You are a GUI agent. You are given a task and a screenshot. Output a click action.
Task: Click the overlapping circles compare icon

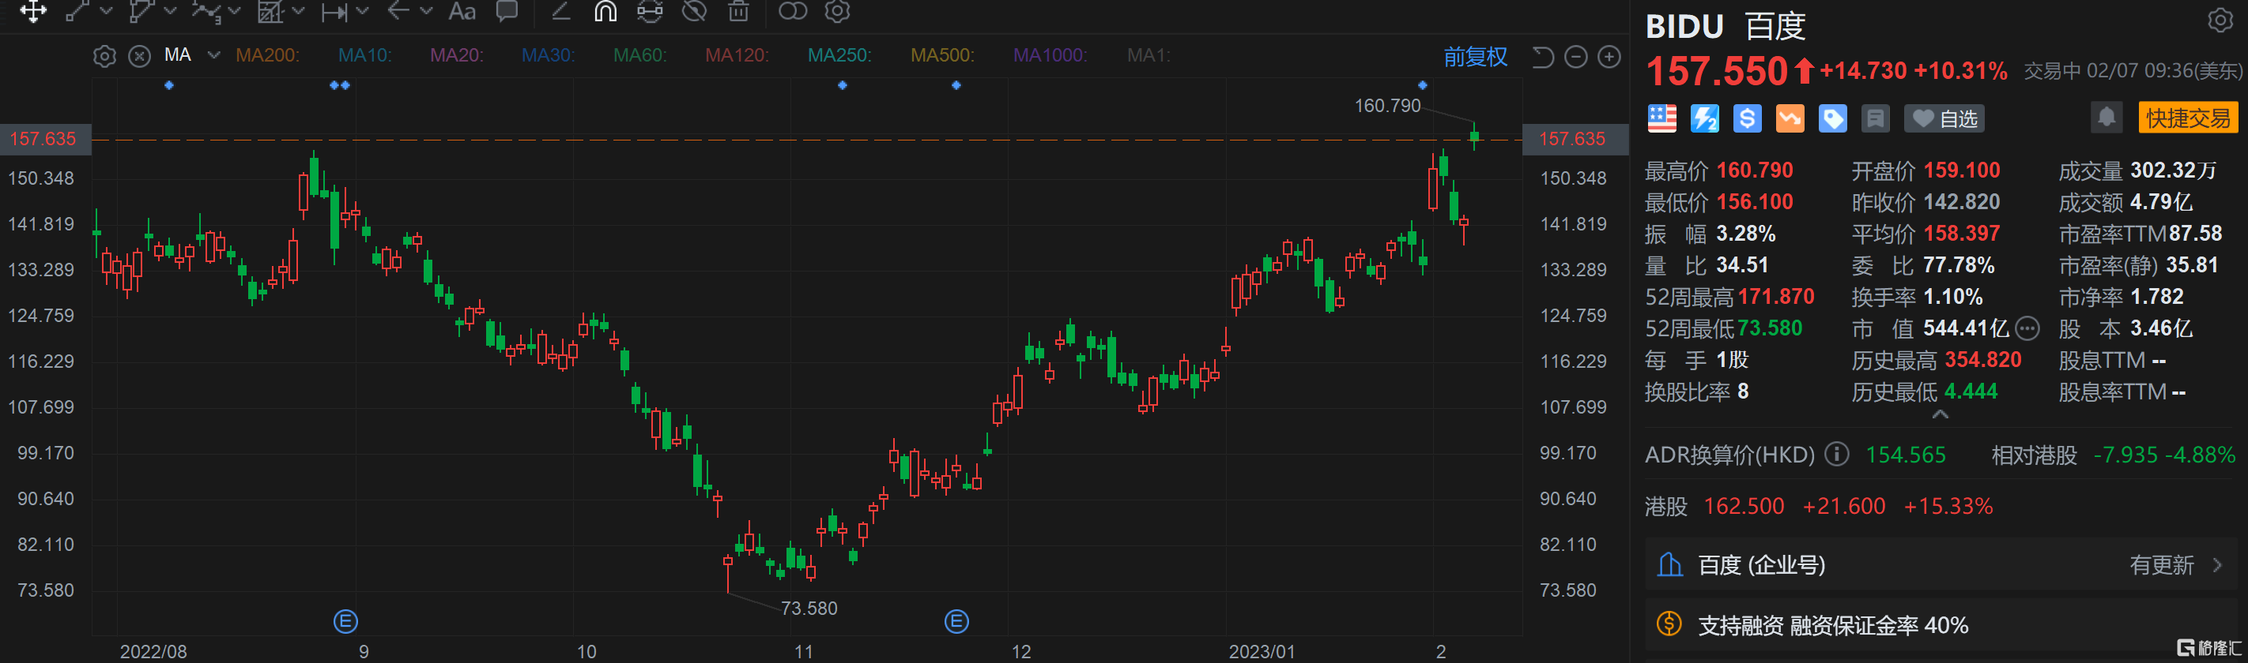tap(792, 11)
